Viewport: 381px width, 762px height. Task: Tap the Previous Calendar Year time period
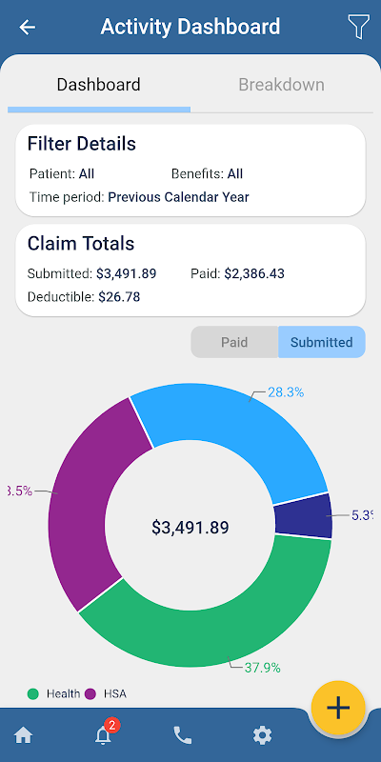click(178, 197)
